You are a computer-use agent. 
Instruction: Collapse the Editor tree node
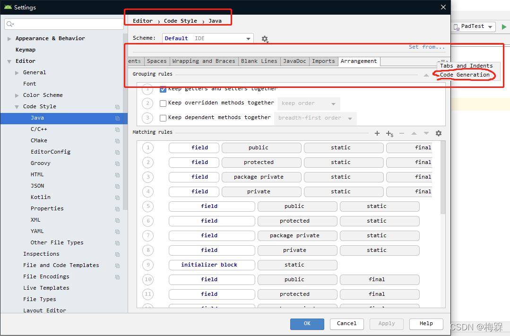[9, 61]
